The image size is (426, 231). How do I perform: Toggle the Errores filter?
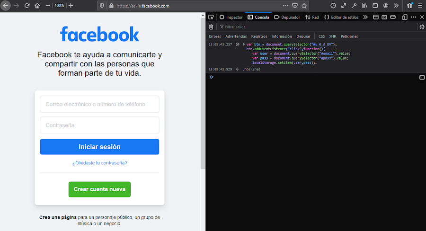point(214,36)
